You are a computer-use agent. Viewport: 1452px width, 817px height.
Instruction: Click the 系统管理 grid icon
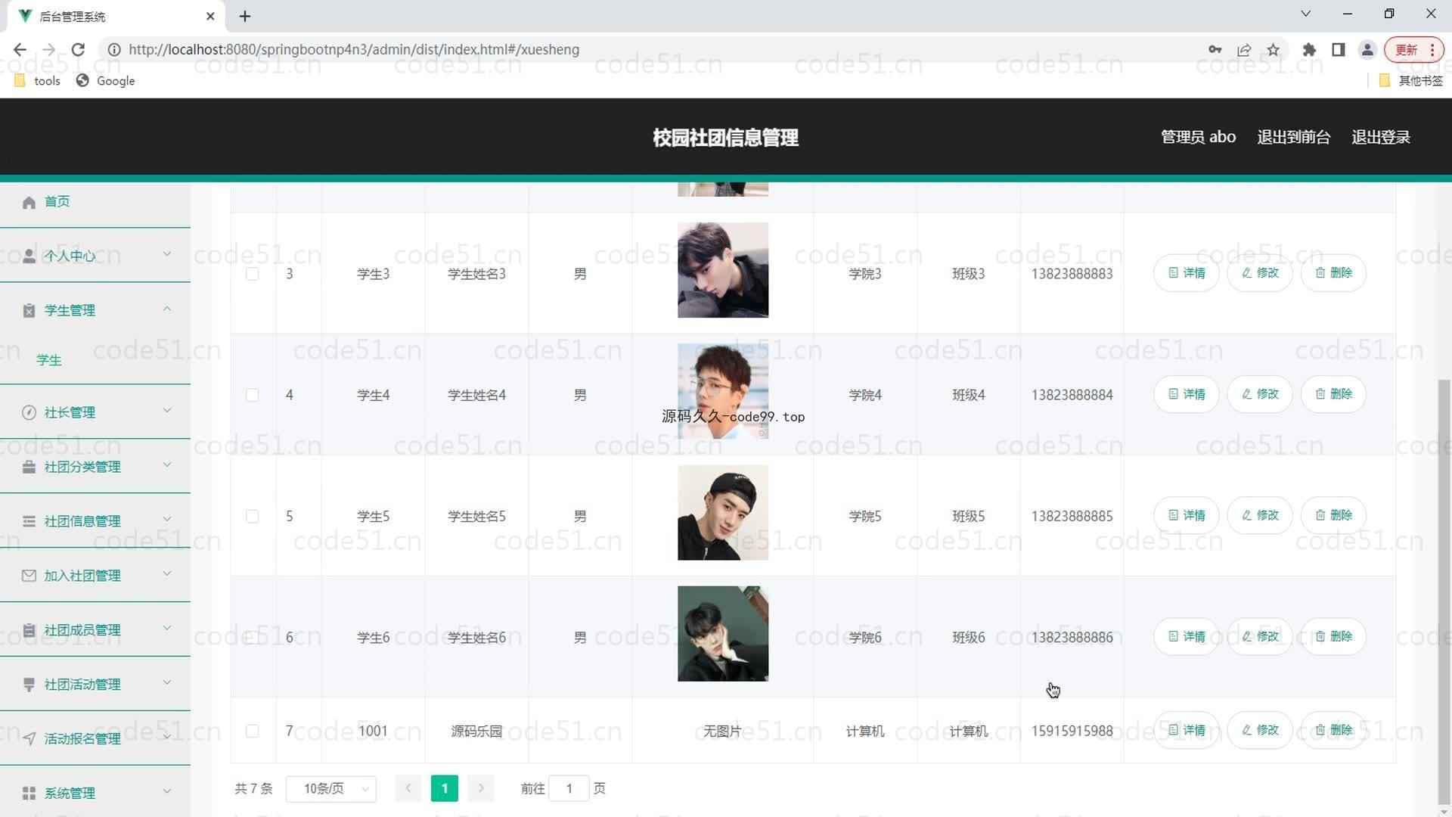(29, 794)
